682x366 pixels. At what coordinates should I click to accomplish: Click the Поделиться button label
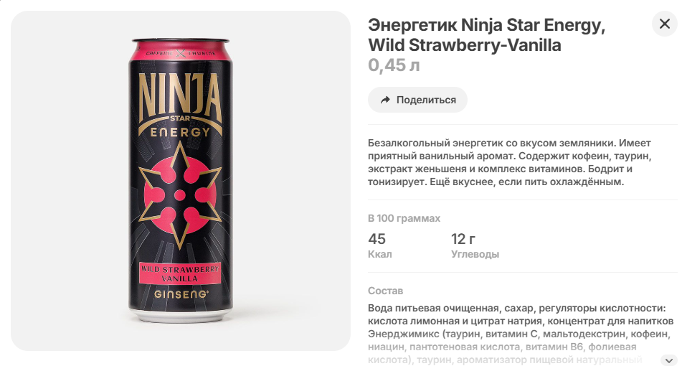click(x=426, y=100)
